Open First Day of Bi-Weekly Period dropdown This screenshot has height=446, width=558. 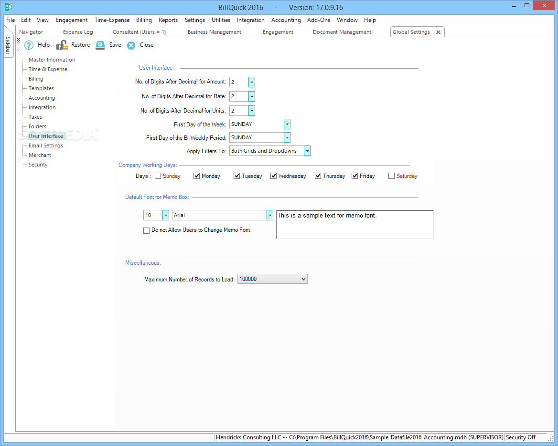(287, 137)
